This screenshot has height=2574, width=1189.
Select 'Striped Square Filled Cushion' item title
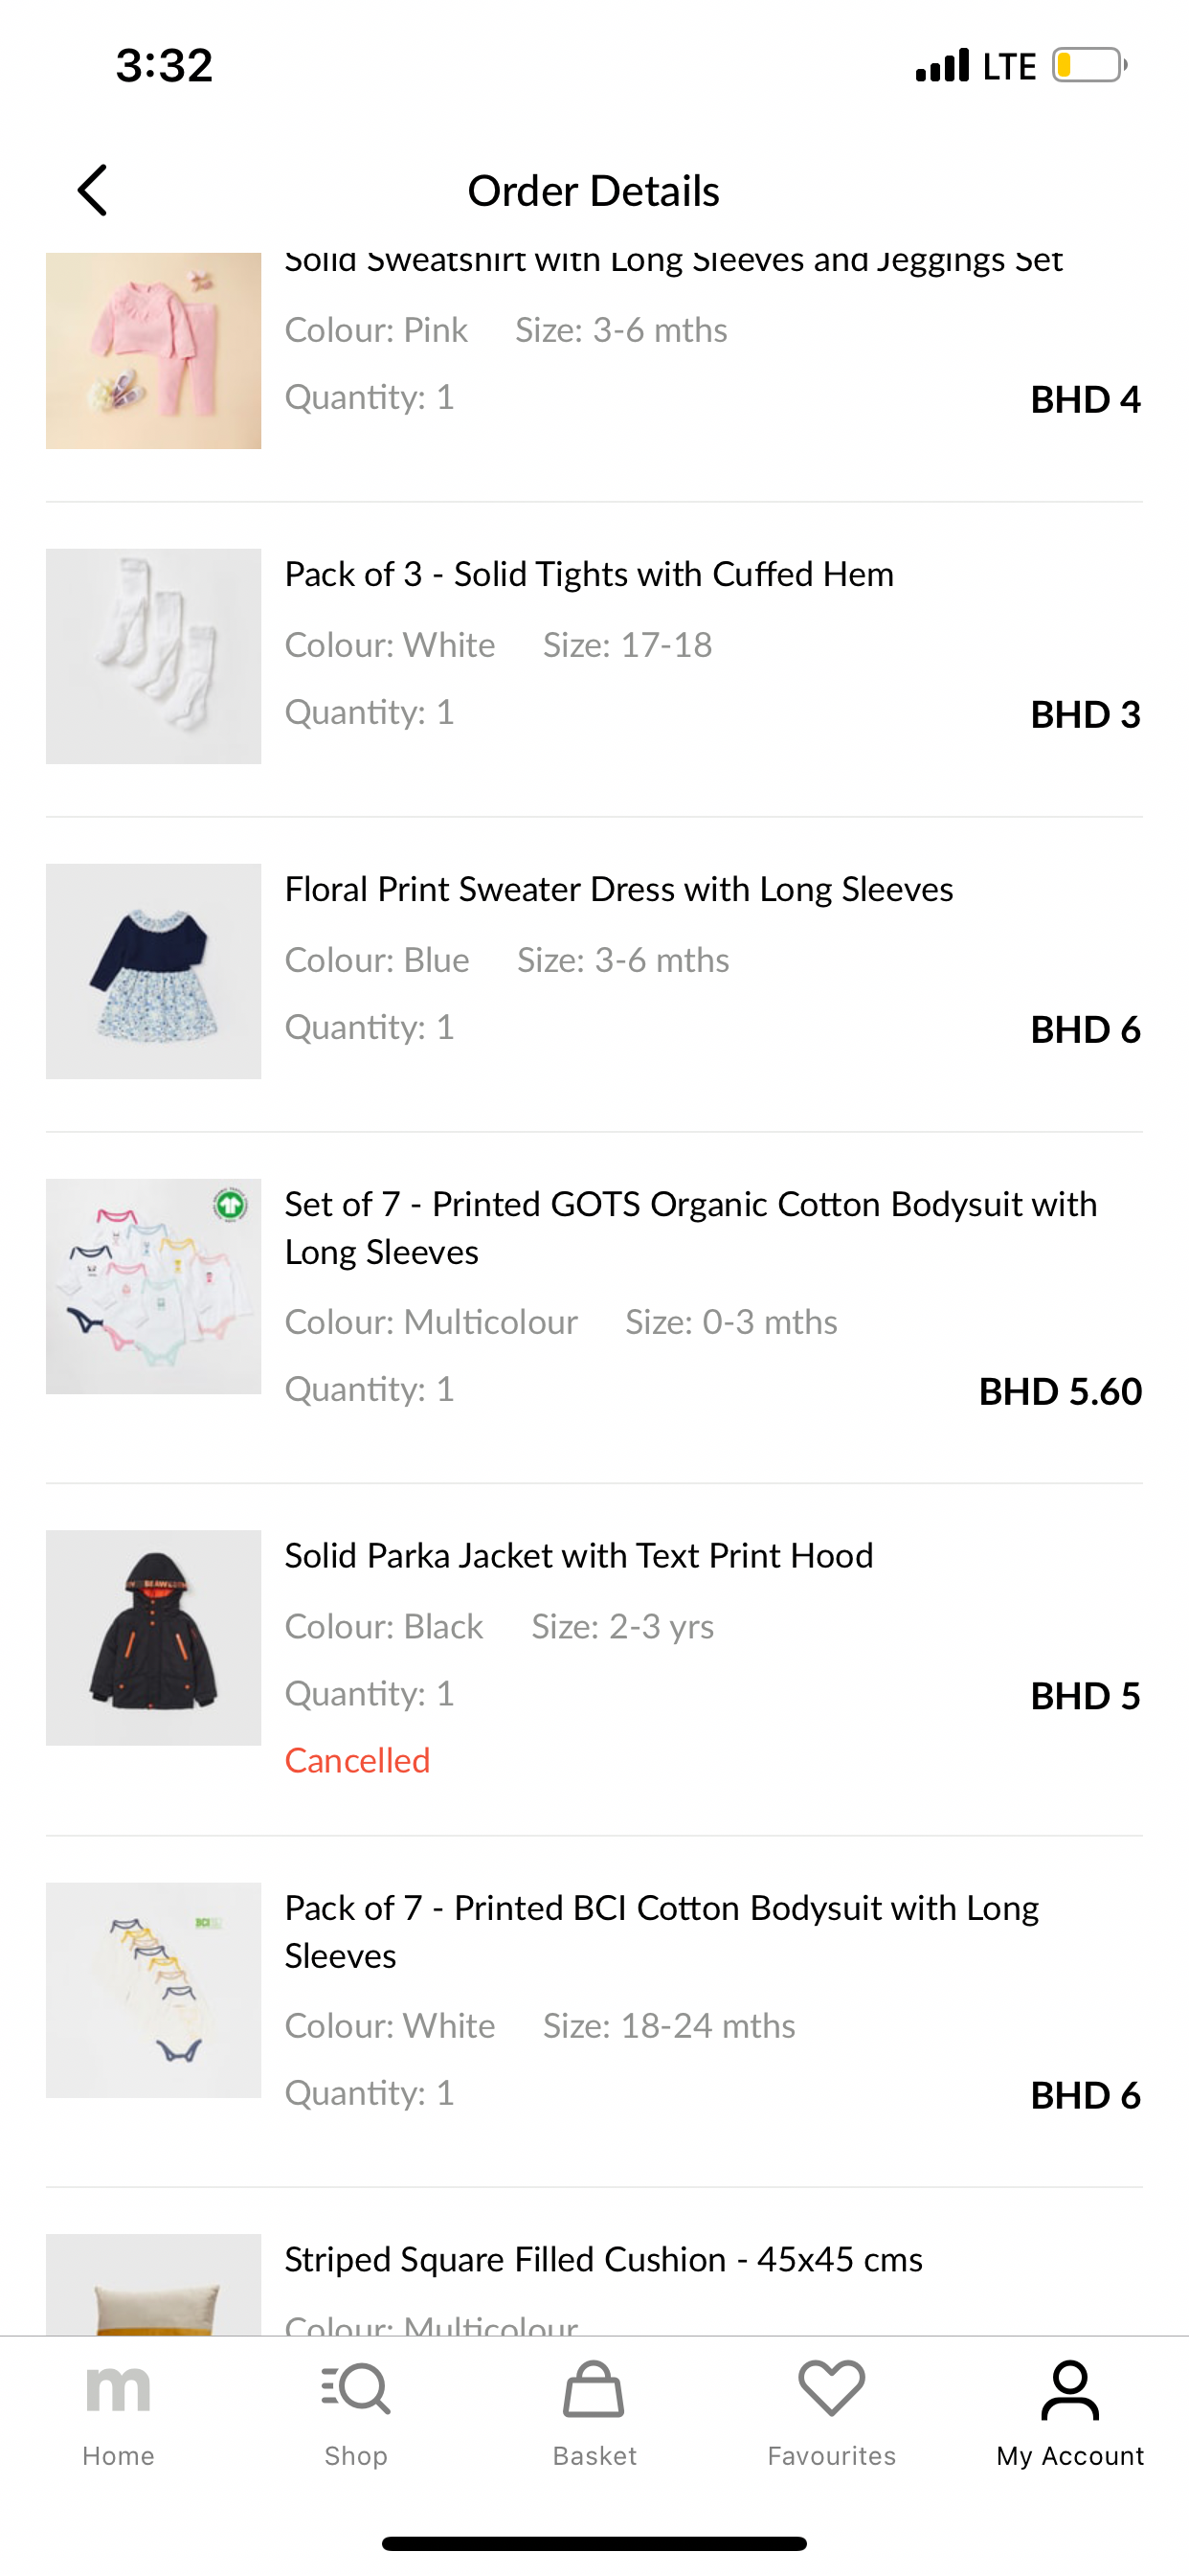(603, 2259)
